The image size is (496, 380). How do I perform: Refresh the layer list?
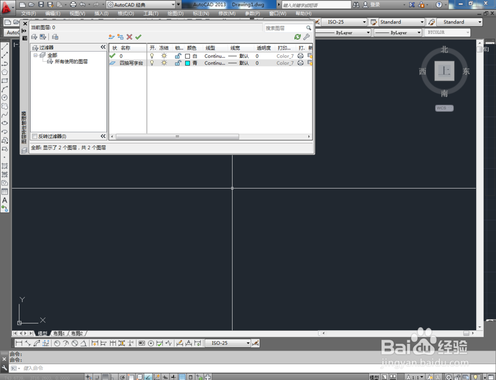pyautogui.click(x=297, y=37)
